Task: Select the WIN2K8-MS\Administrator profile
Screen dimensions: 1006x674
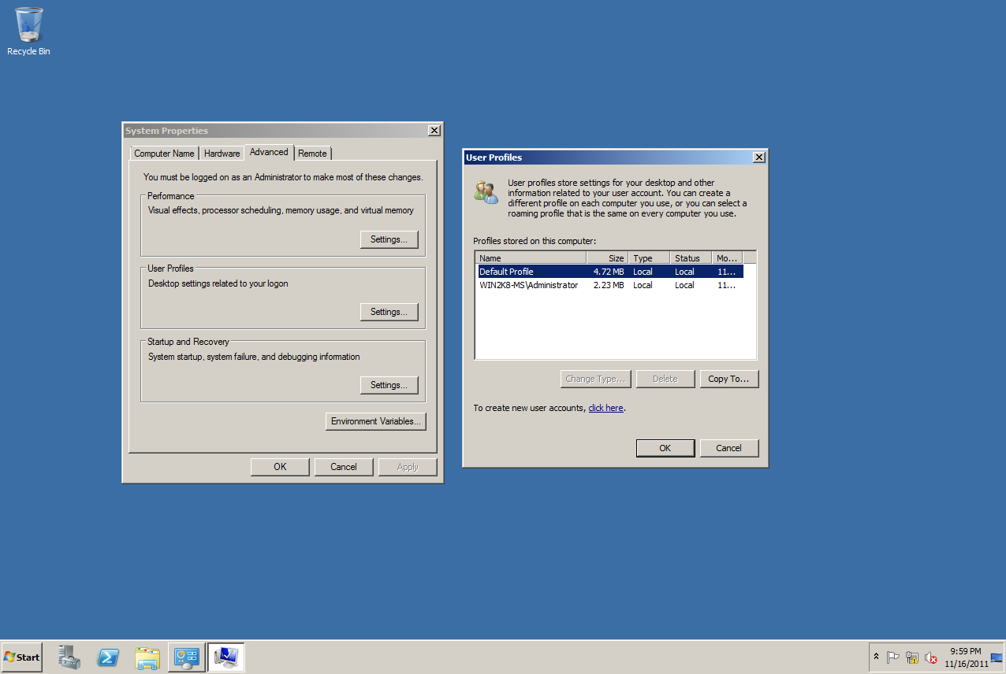Action: [528, 285]
